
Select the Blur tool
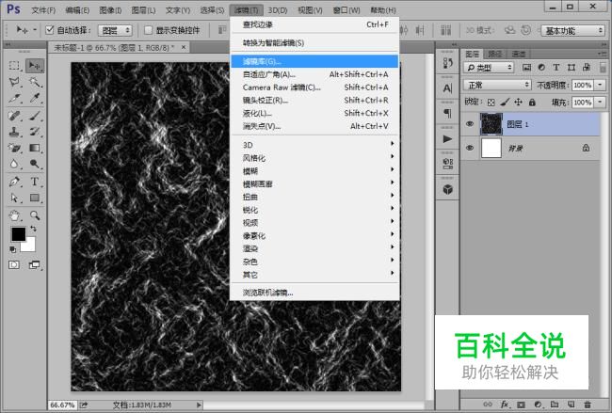point(14,164)
